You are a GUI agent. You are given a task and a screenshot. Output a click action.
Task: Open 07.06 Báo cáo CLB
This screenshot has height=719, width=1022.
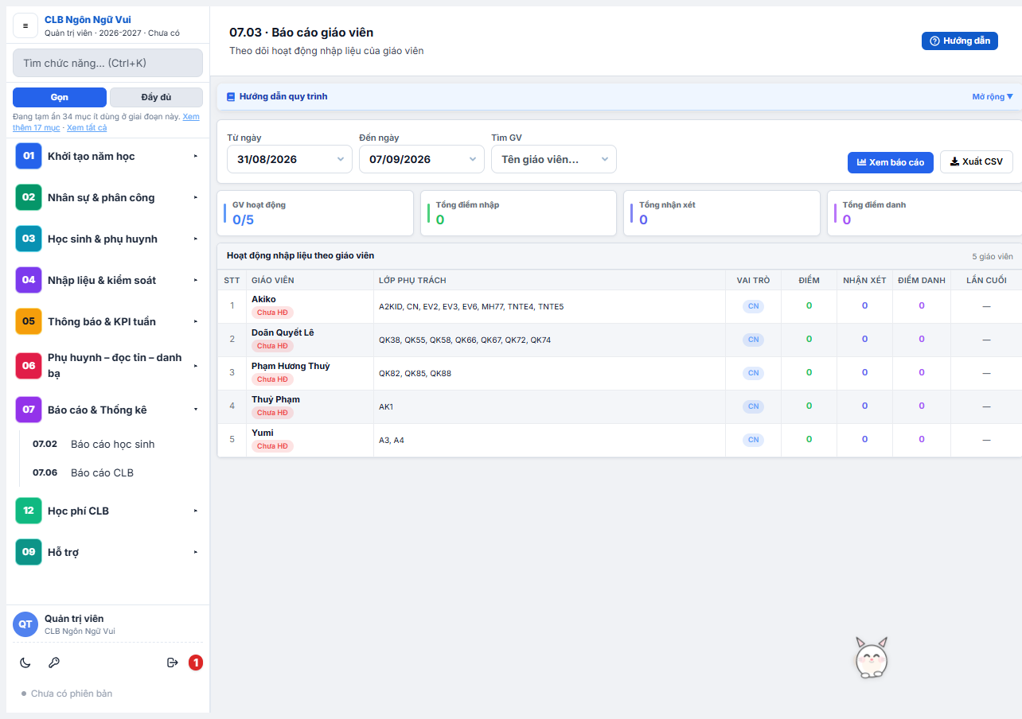coord(111,472)
